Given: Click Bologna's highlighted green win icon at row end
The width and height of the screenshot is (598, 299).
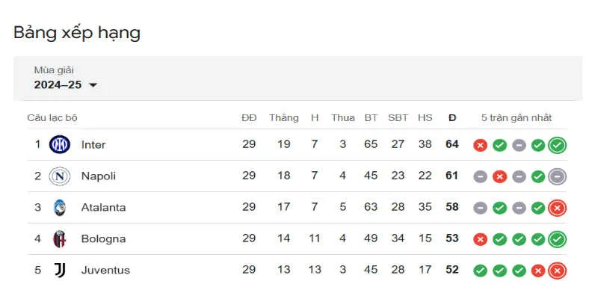Looking at the screenshot, I should point(557,239).
